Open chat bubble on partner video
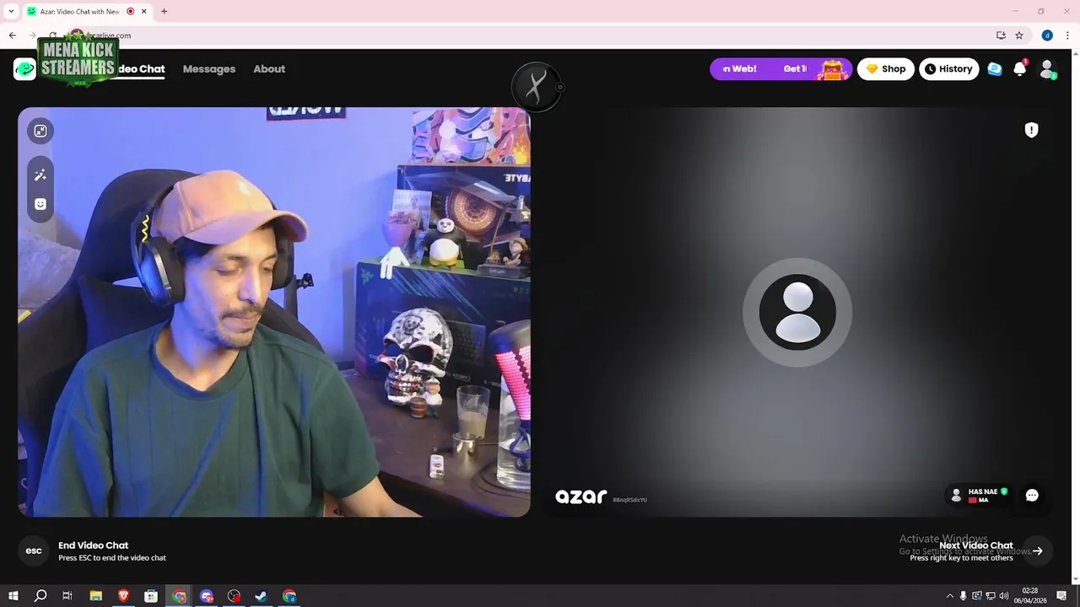The image size is (1080, 607). tap(1032, 496)
